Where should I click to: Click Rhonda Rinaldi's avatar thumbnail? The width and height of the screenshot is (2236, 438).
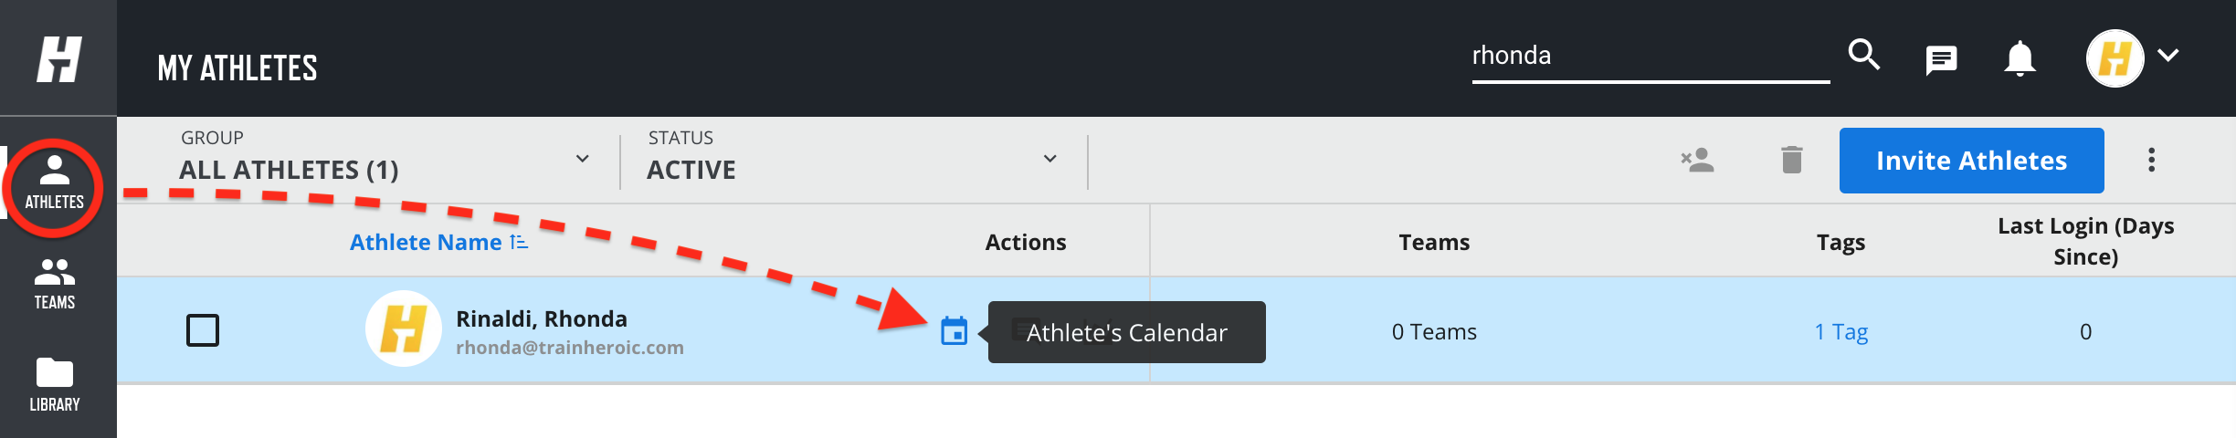(404, 329)
